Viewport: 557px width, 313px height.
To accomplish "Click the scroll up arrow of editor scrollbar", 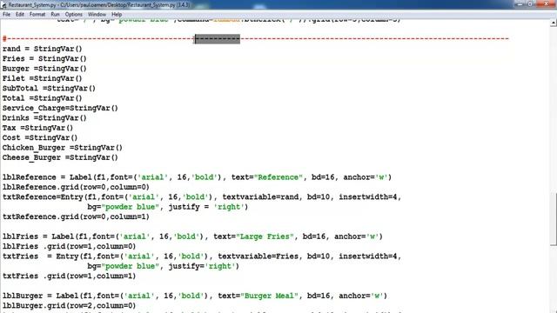I will [554, 23].
